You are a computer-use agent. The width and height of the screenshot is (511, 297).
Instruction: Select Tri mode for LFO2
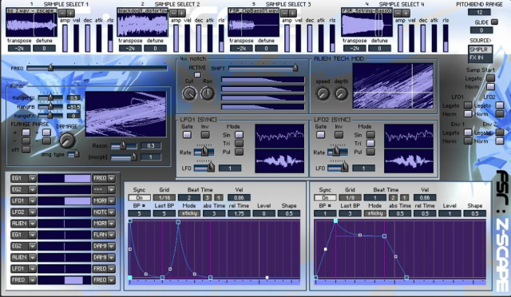click(x=370, y=143)
